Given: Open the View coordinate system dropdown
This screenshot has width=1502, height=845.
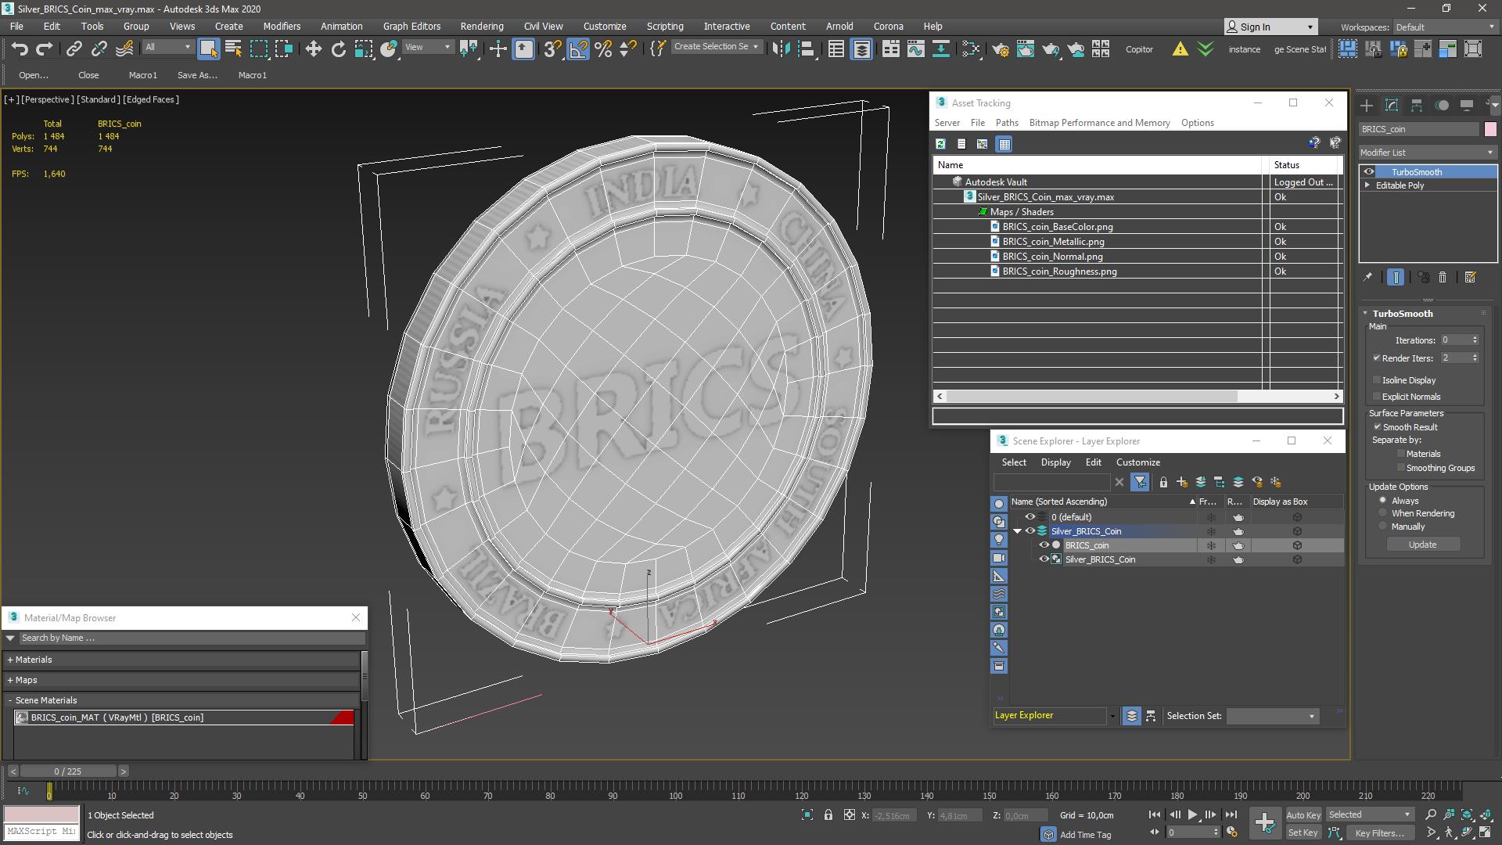Looking at the screenshot, I should (428, 47).
